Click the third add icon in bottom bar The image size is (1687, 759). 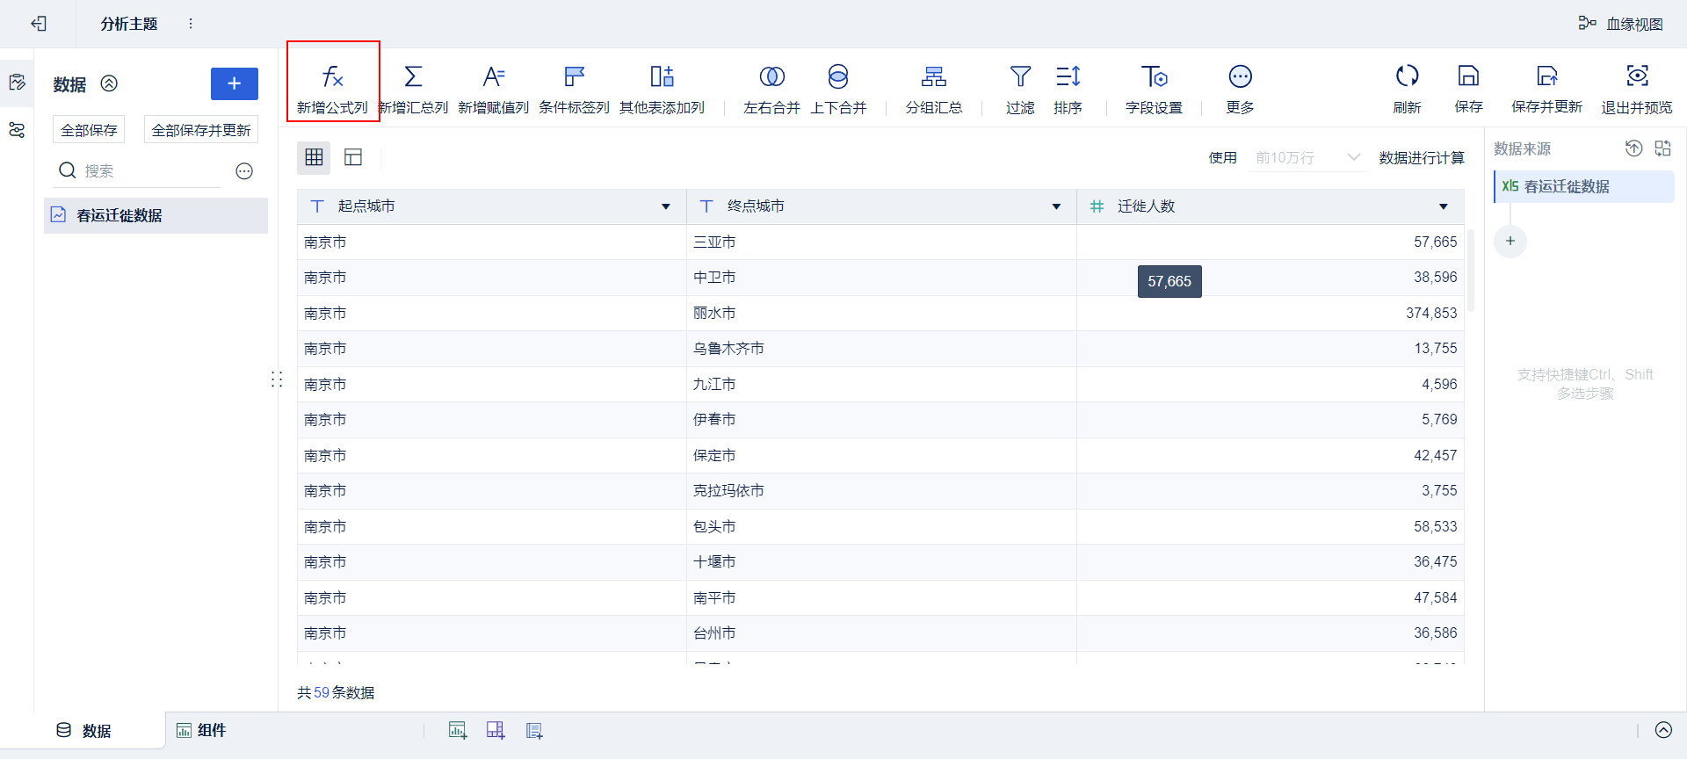coord(534,731)
